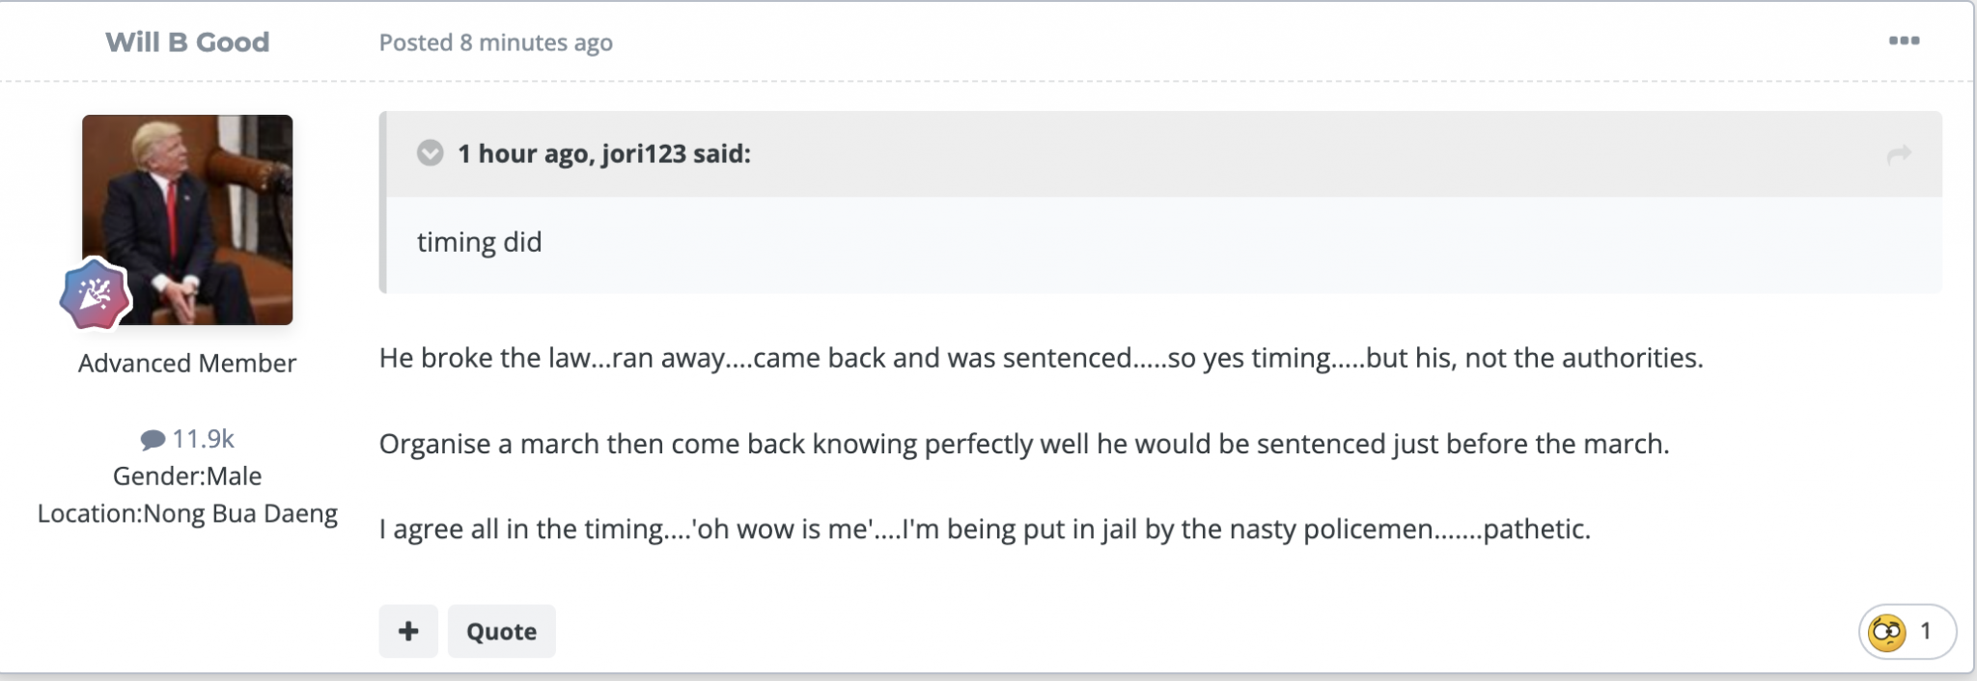Click the paragraph starting He broke the law
This screenshot has height=681, width=1977.
pos(1041,358)
